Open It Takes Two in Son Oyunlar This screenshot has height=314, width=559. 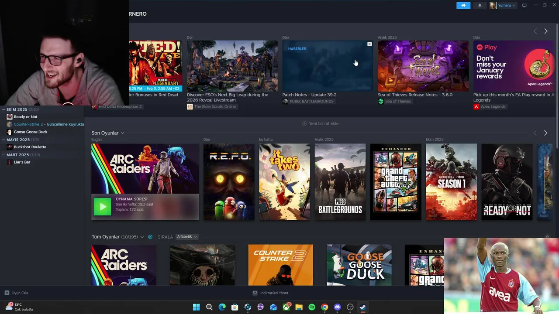(285, 182)
